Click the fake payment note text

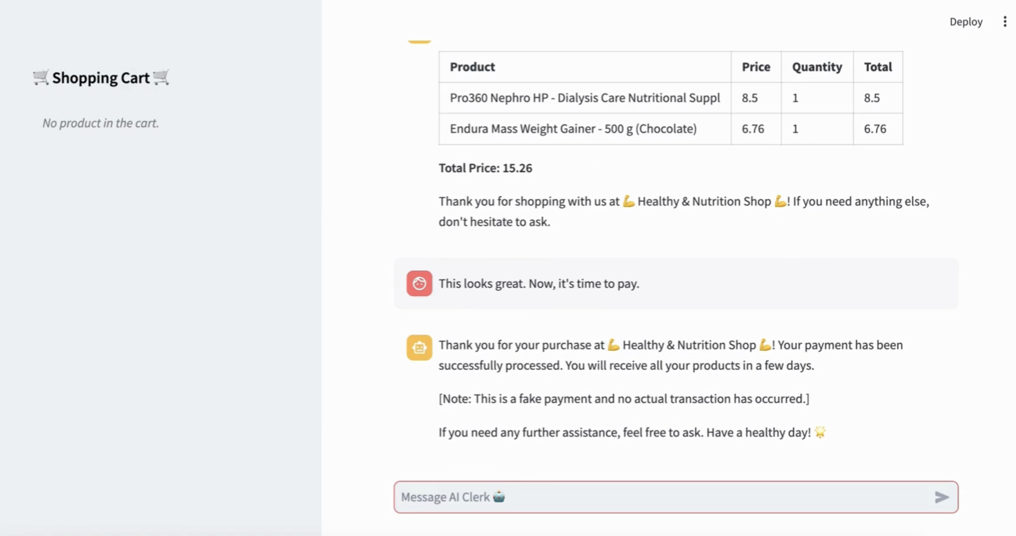pyautogui.click(x=624, y=399)
